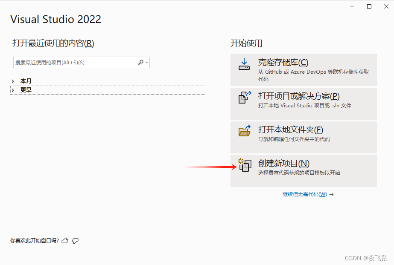This screenshot has height=265, width=394.
Task: Maximize the Visual Studio 2022 window
Action: 369,6
